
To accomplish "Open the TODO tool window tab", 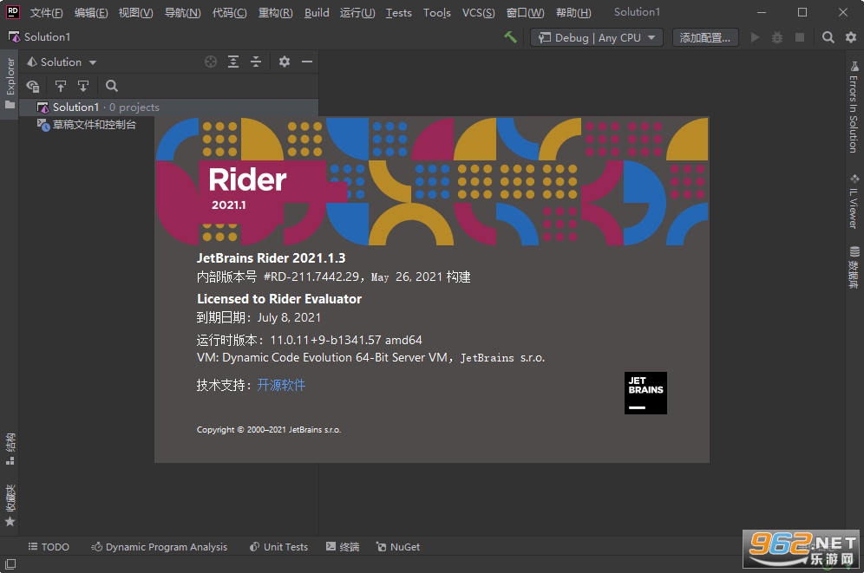I will 49,547.
